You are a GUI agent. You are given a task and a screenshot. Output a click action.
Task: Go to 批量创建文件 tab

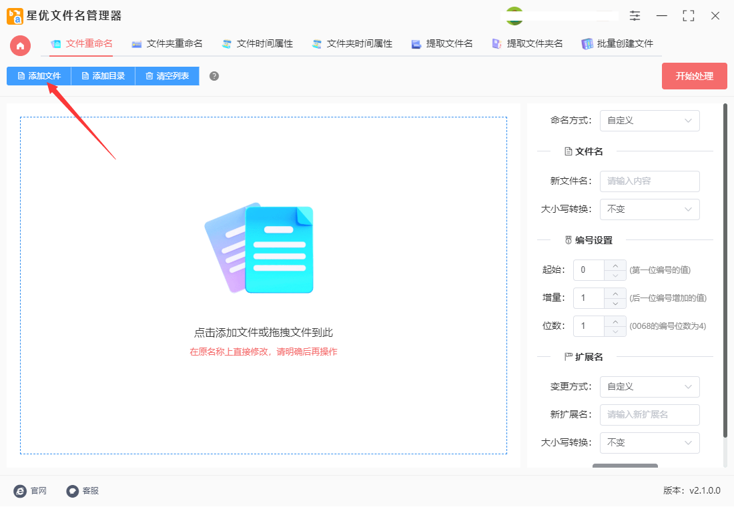tap(617, 44)
